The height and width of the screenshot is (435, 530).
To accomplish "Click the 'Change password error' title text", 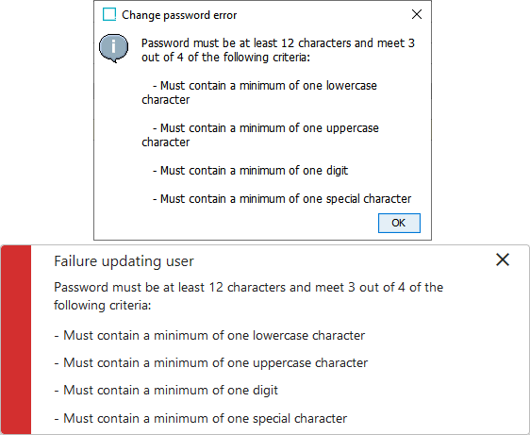I will pyautogui.click(x=179, y=15).
